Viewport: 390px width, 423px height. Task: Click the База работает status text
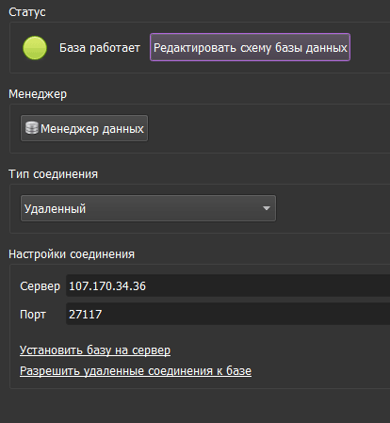tap(100, 48)
